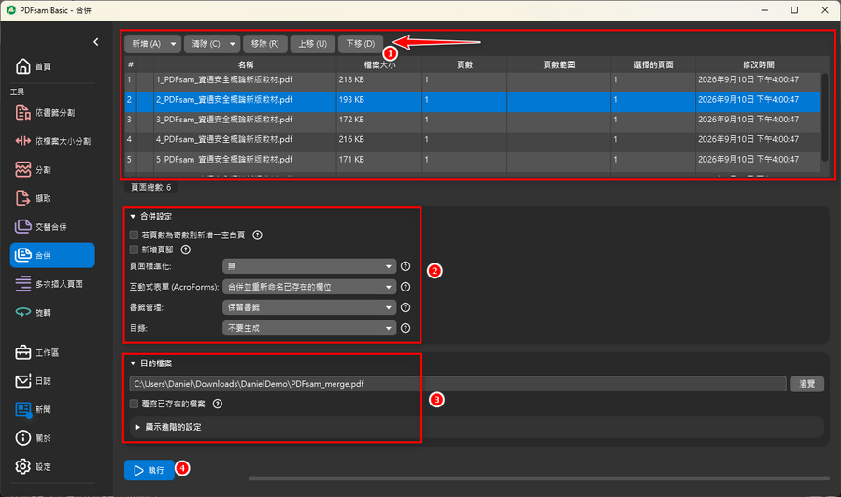Open the 分割 split tool icon

23,169
